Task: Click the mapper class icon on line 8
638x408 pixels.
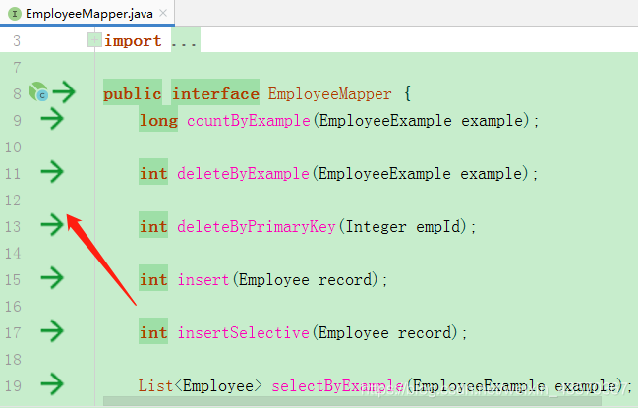Action: [x=38, y=91]
